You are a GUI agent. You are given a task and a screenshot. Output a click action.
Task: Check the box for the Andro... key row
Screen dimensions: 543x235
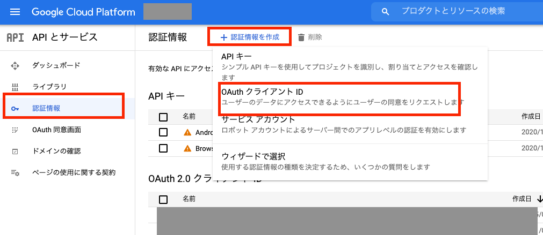click(163, 132)
